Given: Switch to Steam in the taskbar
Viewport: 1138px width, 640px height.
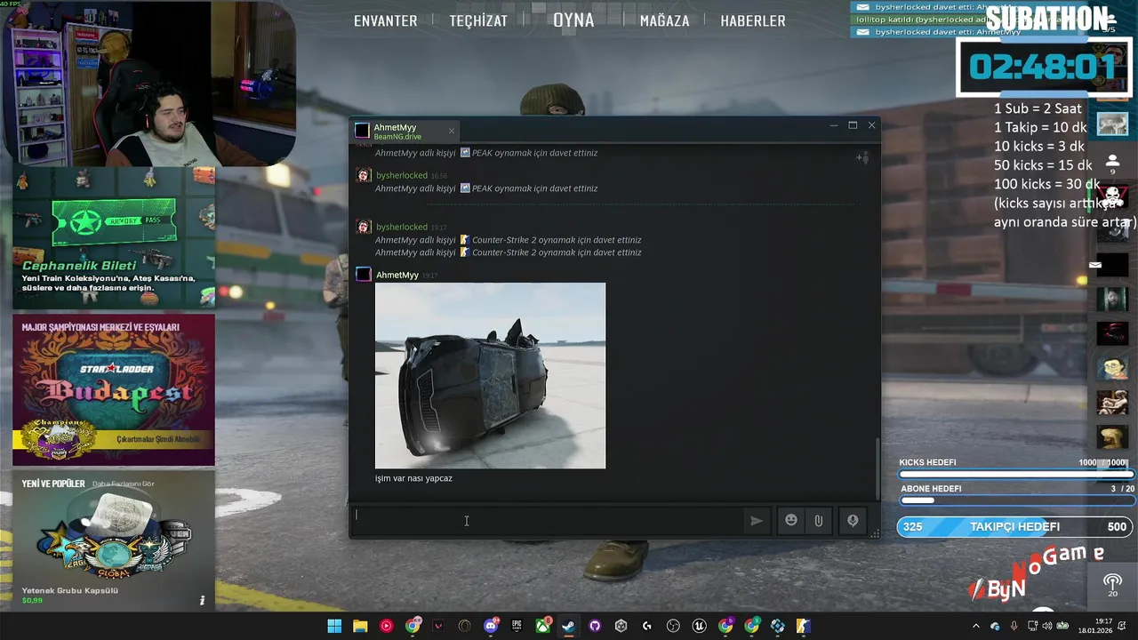Looking at the screenshot, I should point(568,626).
